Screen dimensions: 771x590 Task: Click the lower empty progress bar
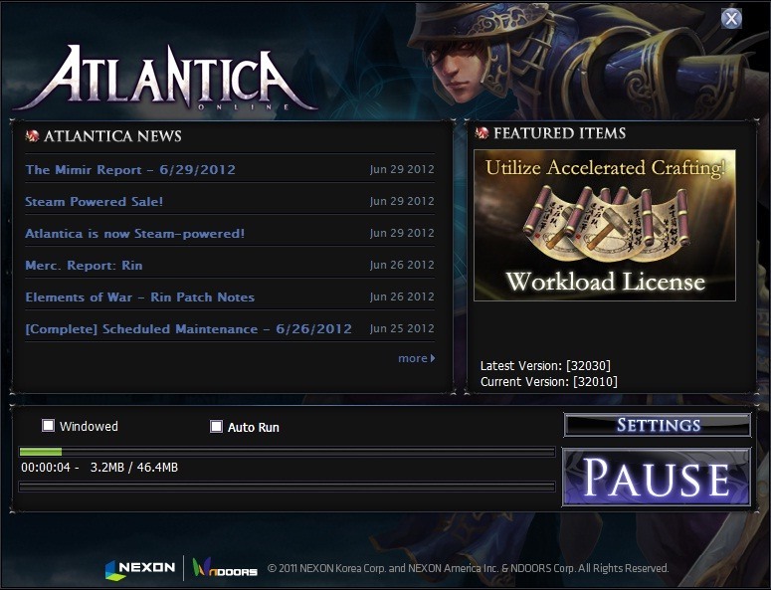[288, 487]
